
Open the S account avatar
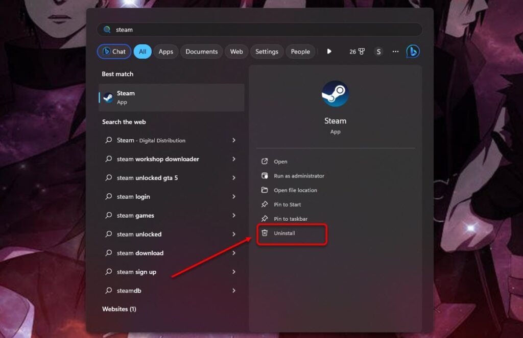tap(378, 51)
